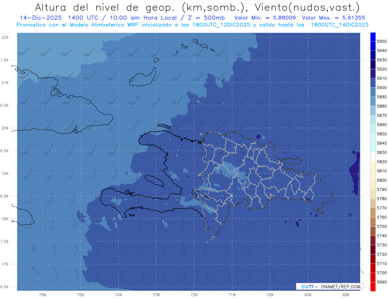Click the '6.5N' latitude label
This screenshot has height=299, width=388.
[5, 287]
